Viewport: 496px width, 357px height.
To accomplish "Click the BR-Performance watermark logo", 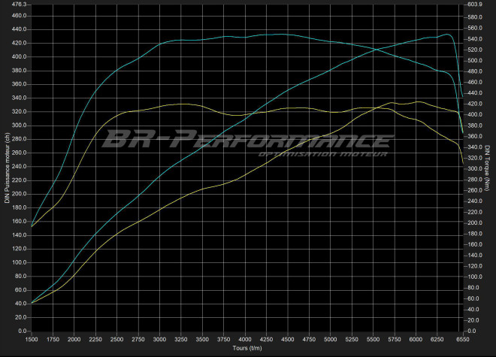I will [x=247, y=140].
